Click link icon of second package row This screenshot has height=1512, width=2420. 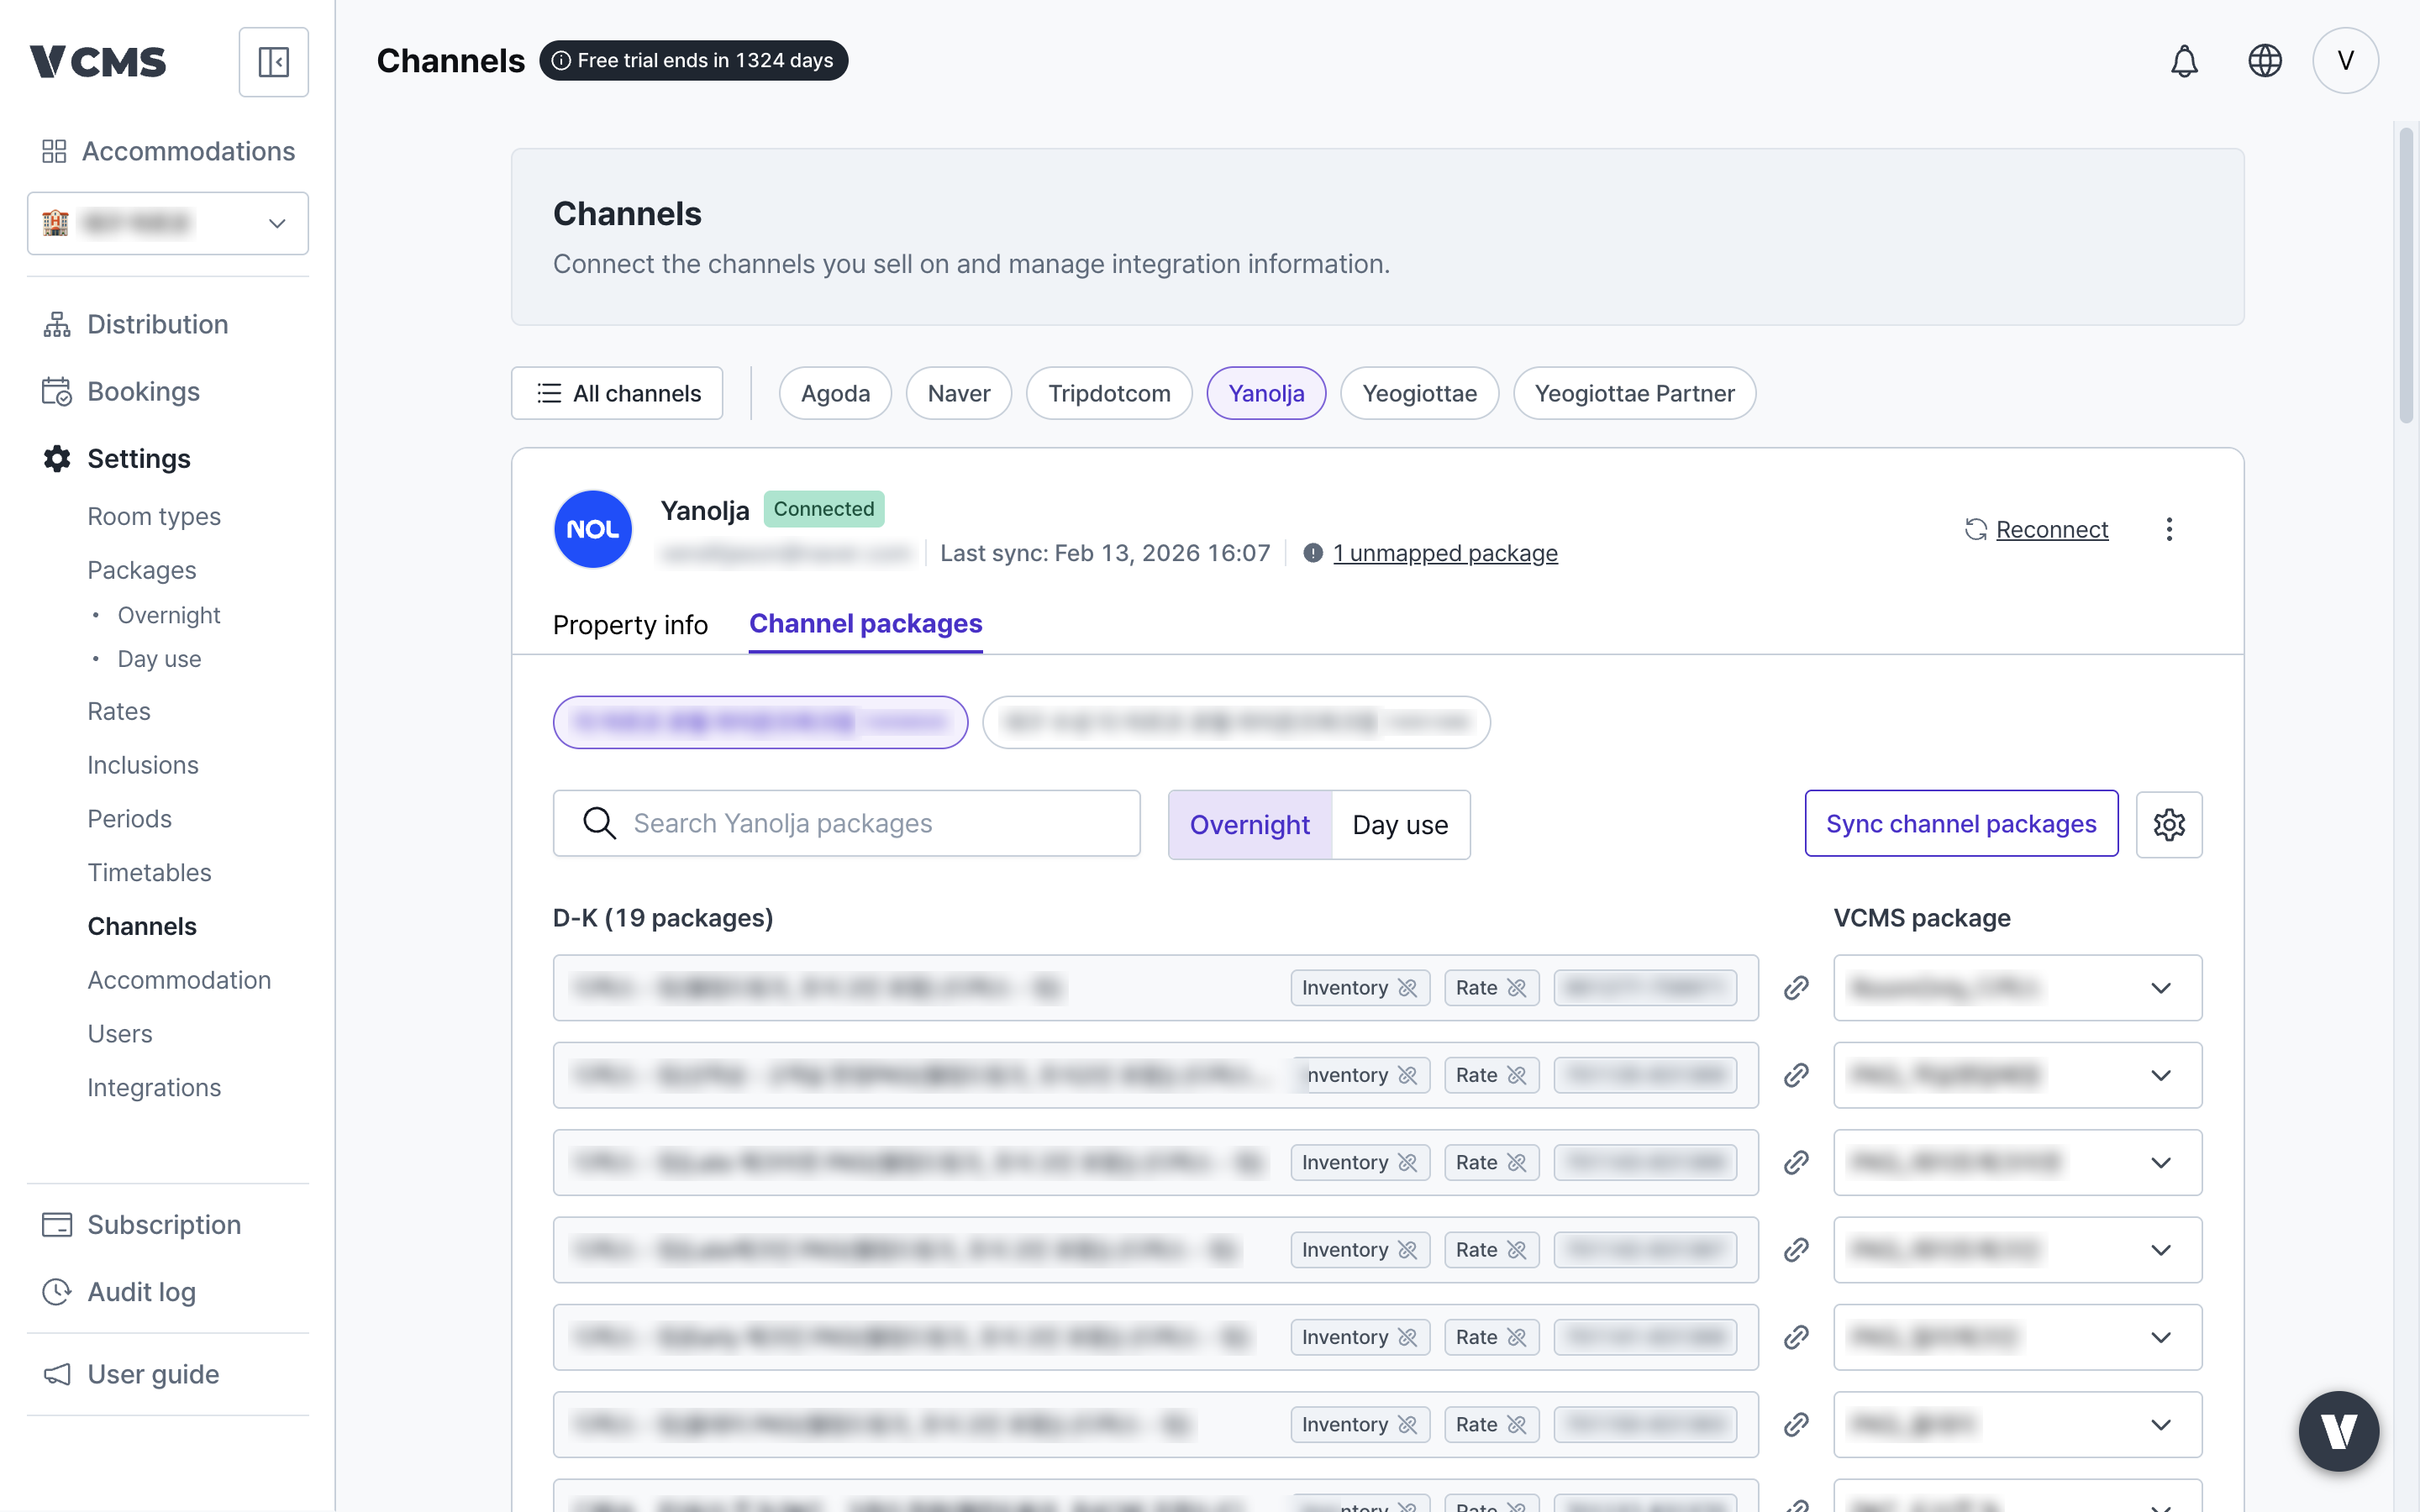[1796, 1075]
